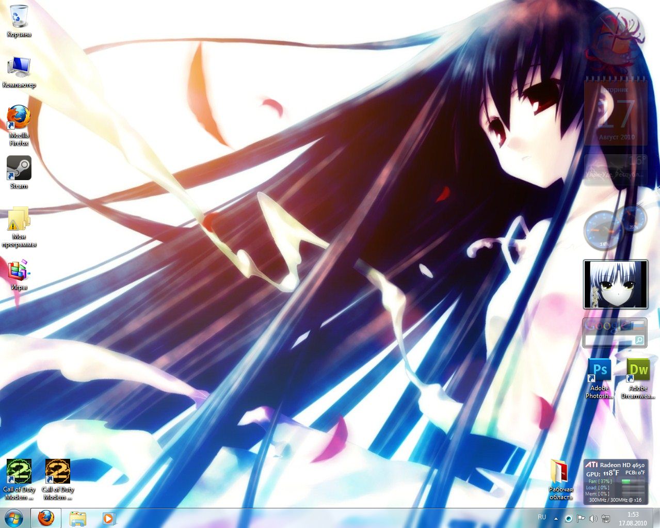Open Windows Media Player from the taskbar
Viewport: 660px width, 528px height.
(108, 518)
